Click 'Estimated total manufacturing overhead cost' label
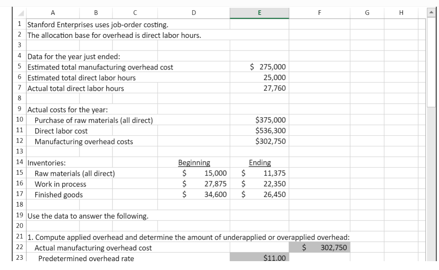Screen dimensions: 439x270 (x=100, y=67)
